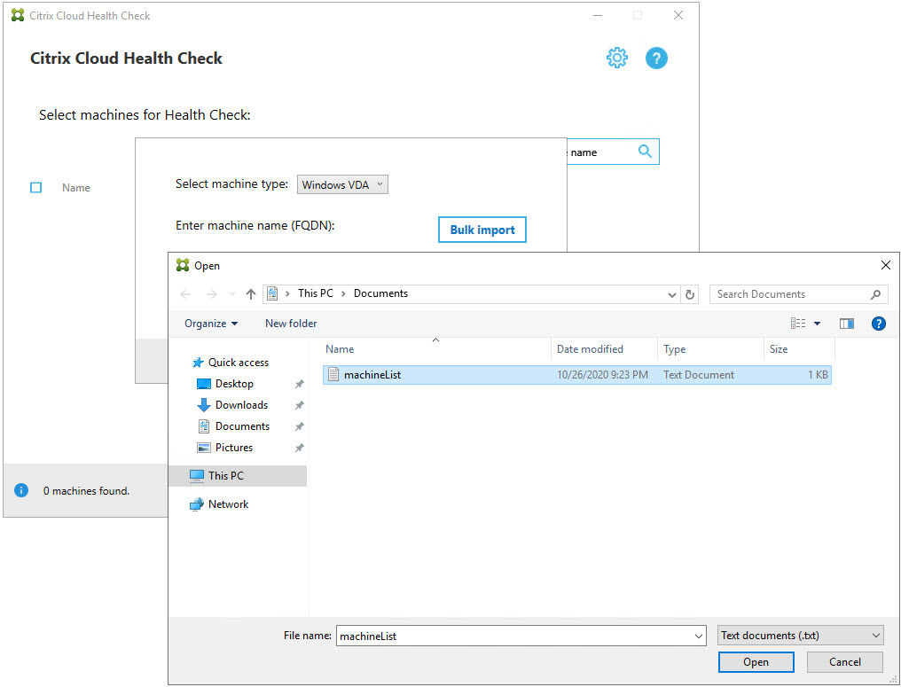Click the pin icon next to Desktop
Viewport: 901px width, 687px height.
tap(300, 384)
